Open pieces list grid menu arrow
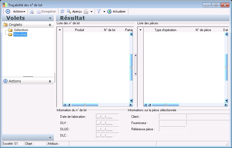232x148 pixels. pos(140,30)
